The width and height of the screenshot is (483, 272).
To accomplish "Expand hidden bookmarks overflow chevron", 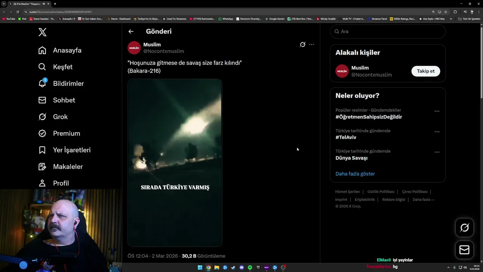I will pos(451,19).
